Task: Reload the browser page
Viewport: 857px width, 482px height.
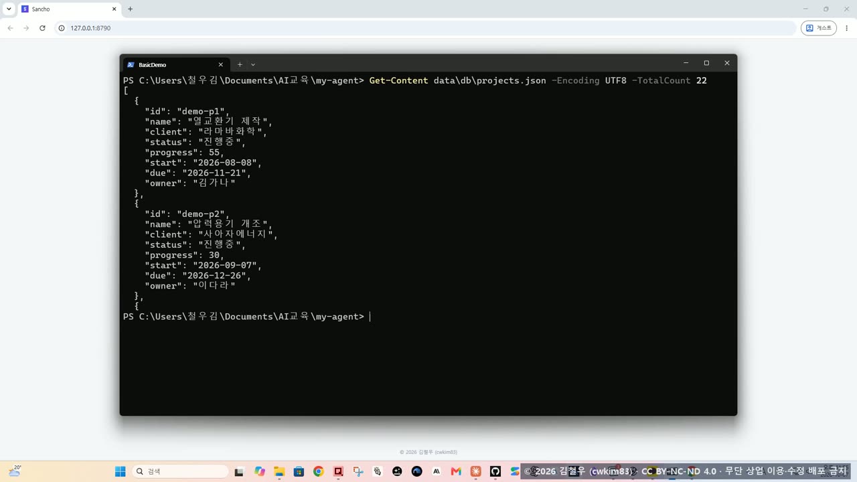Action: (42, 28)
